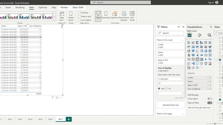Choose the Table visual icon
This screenshot has width=223, height=125.
coord(198,59)
